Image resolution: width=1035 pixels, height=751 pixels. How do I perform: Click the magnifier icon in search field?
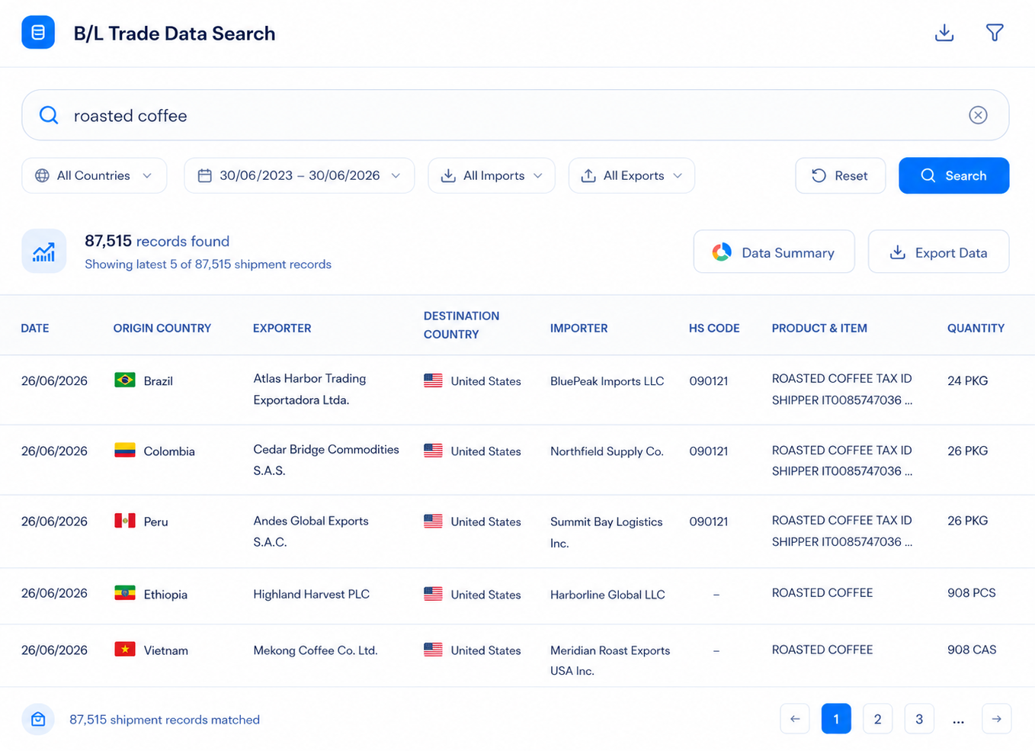49,115
